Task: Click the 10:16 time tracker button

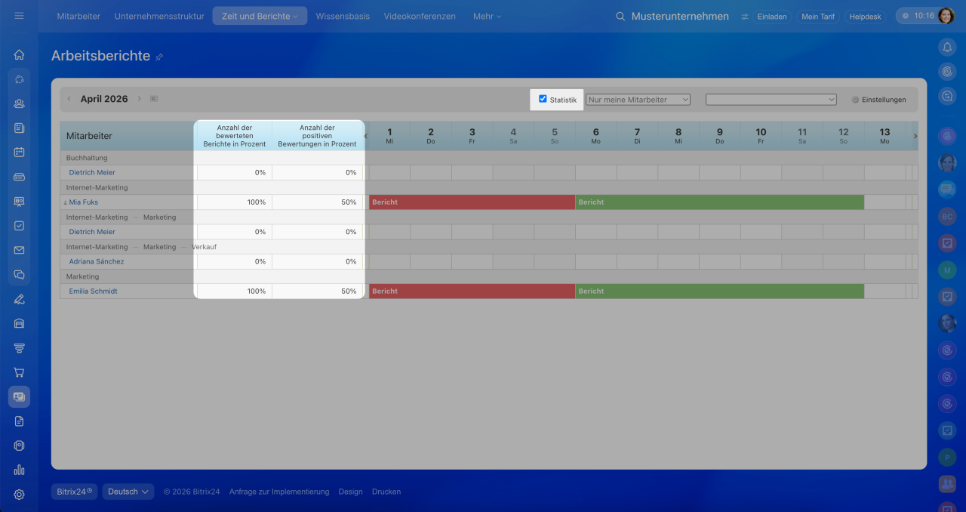Action: (x=916, y=16)
